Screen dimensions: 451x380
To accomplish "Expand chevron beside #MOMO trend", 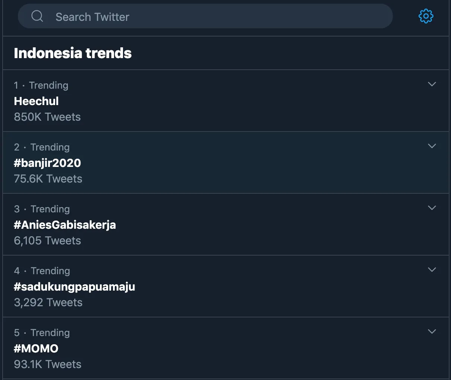I will [x=432, y=332].
